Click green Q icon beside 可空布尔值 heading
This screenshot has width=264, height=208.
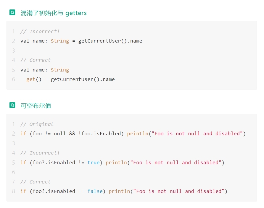12,105
